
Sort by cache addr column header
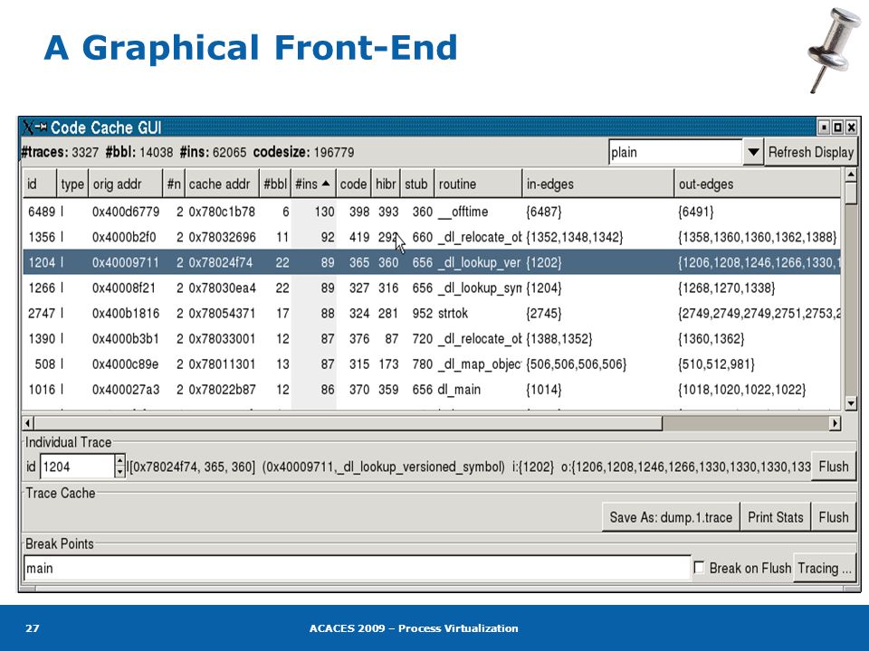(x=222, y=184)
